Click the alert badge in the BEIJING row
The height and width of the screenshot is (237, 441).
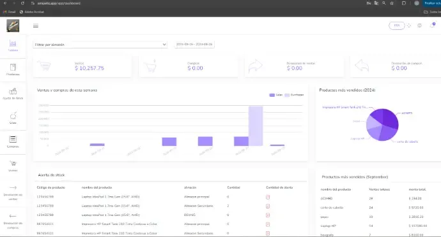268,215
